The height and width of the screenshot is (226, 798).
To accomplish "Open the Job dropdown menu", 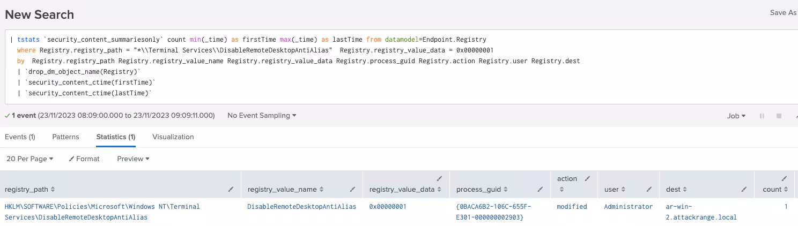I will pos(736,116).
